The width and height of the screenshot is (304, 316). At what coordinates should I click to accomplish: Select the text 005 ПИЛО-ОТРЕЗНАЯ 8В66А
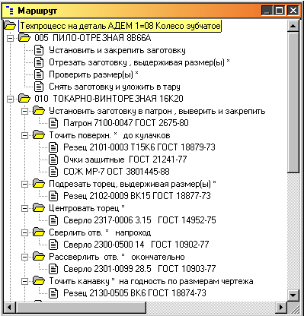[93, 38]
